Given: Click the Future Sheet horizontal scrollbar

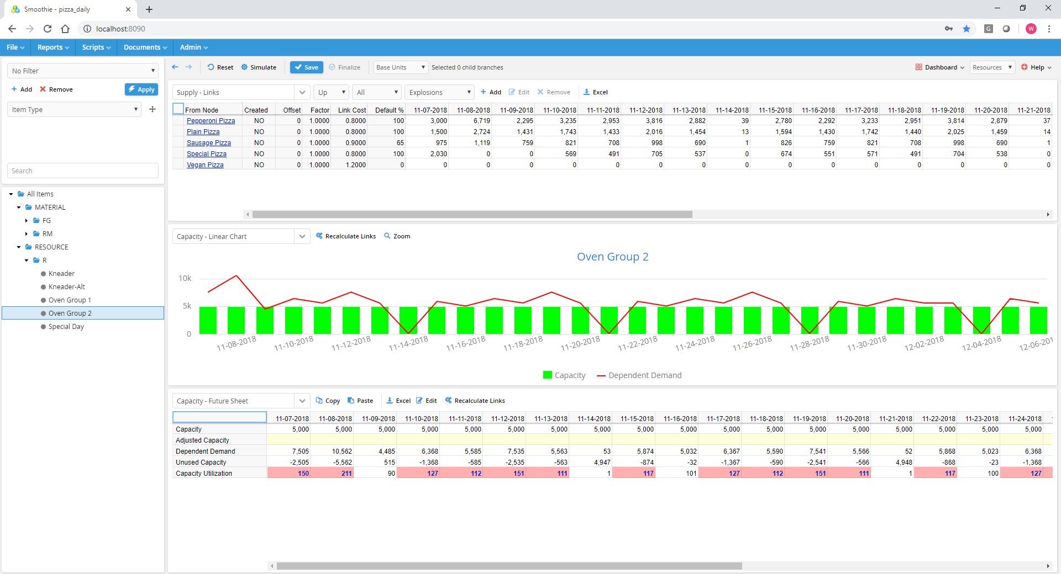Looking at the screenshot, I should pyautogui.click(x=509, y=566).
